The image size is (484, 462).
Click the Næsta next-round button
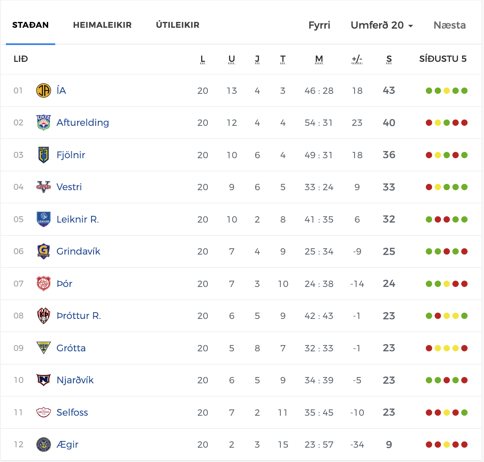pos(449,25)
